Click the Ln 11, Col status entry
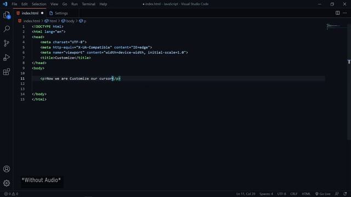351x197 pixels. [246, 194]
